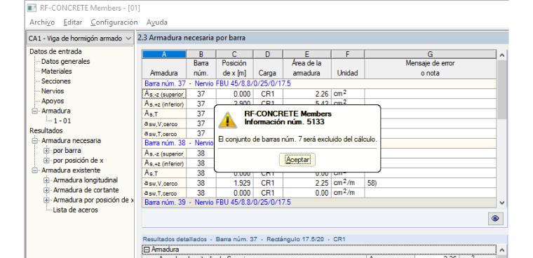Select column header B
The height and width of the screenshot is (258, 533).
[201, 54]
